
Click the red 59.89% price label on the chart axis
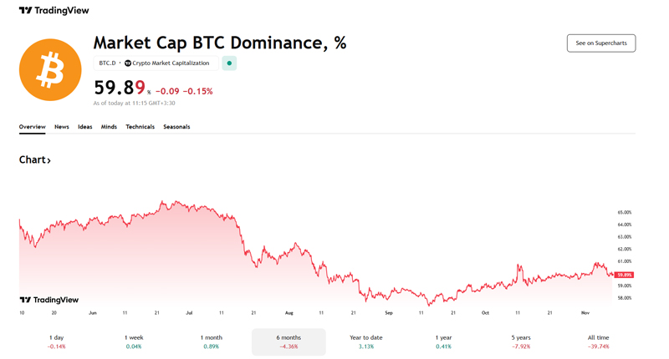(624, 275)
